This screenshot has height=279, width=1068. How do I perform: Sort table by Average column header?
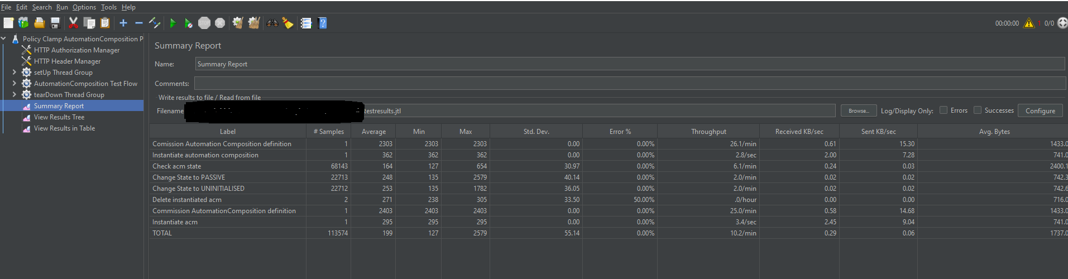click(x=373, y=131)
